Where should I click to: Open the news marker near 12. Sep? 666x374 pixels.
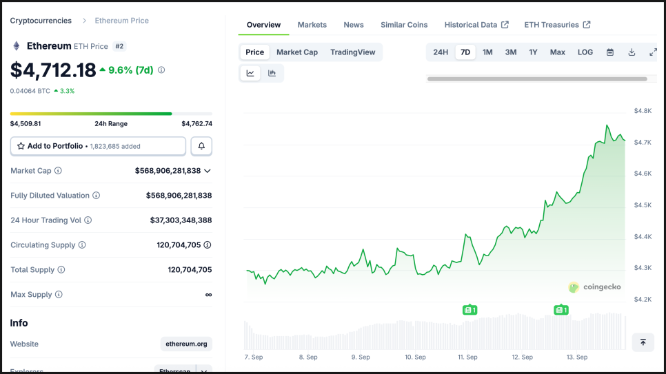561,310
